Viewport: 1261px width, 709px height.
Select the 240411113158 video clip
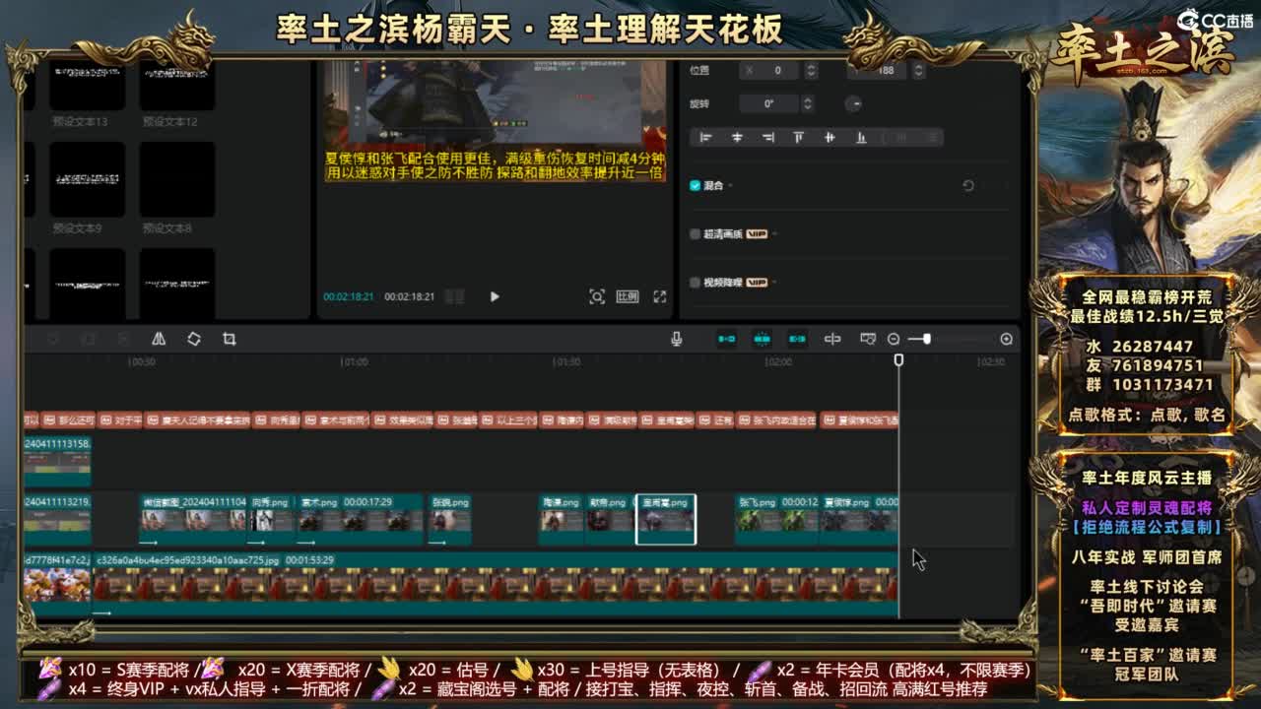[57, 461]
